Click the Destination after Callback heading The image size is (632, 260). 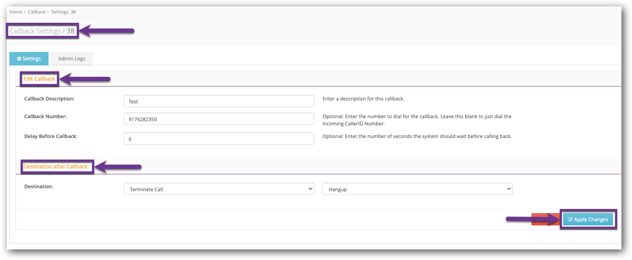pos(57,166)
